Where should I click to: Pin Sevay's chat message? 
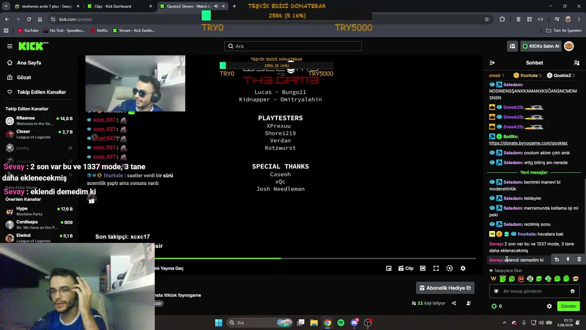(x=568, y=259)
